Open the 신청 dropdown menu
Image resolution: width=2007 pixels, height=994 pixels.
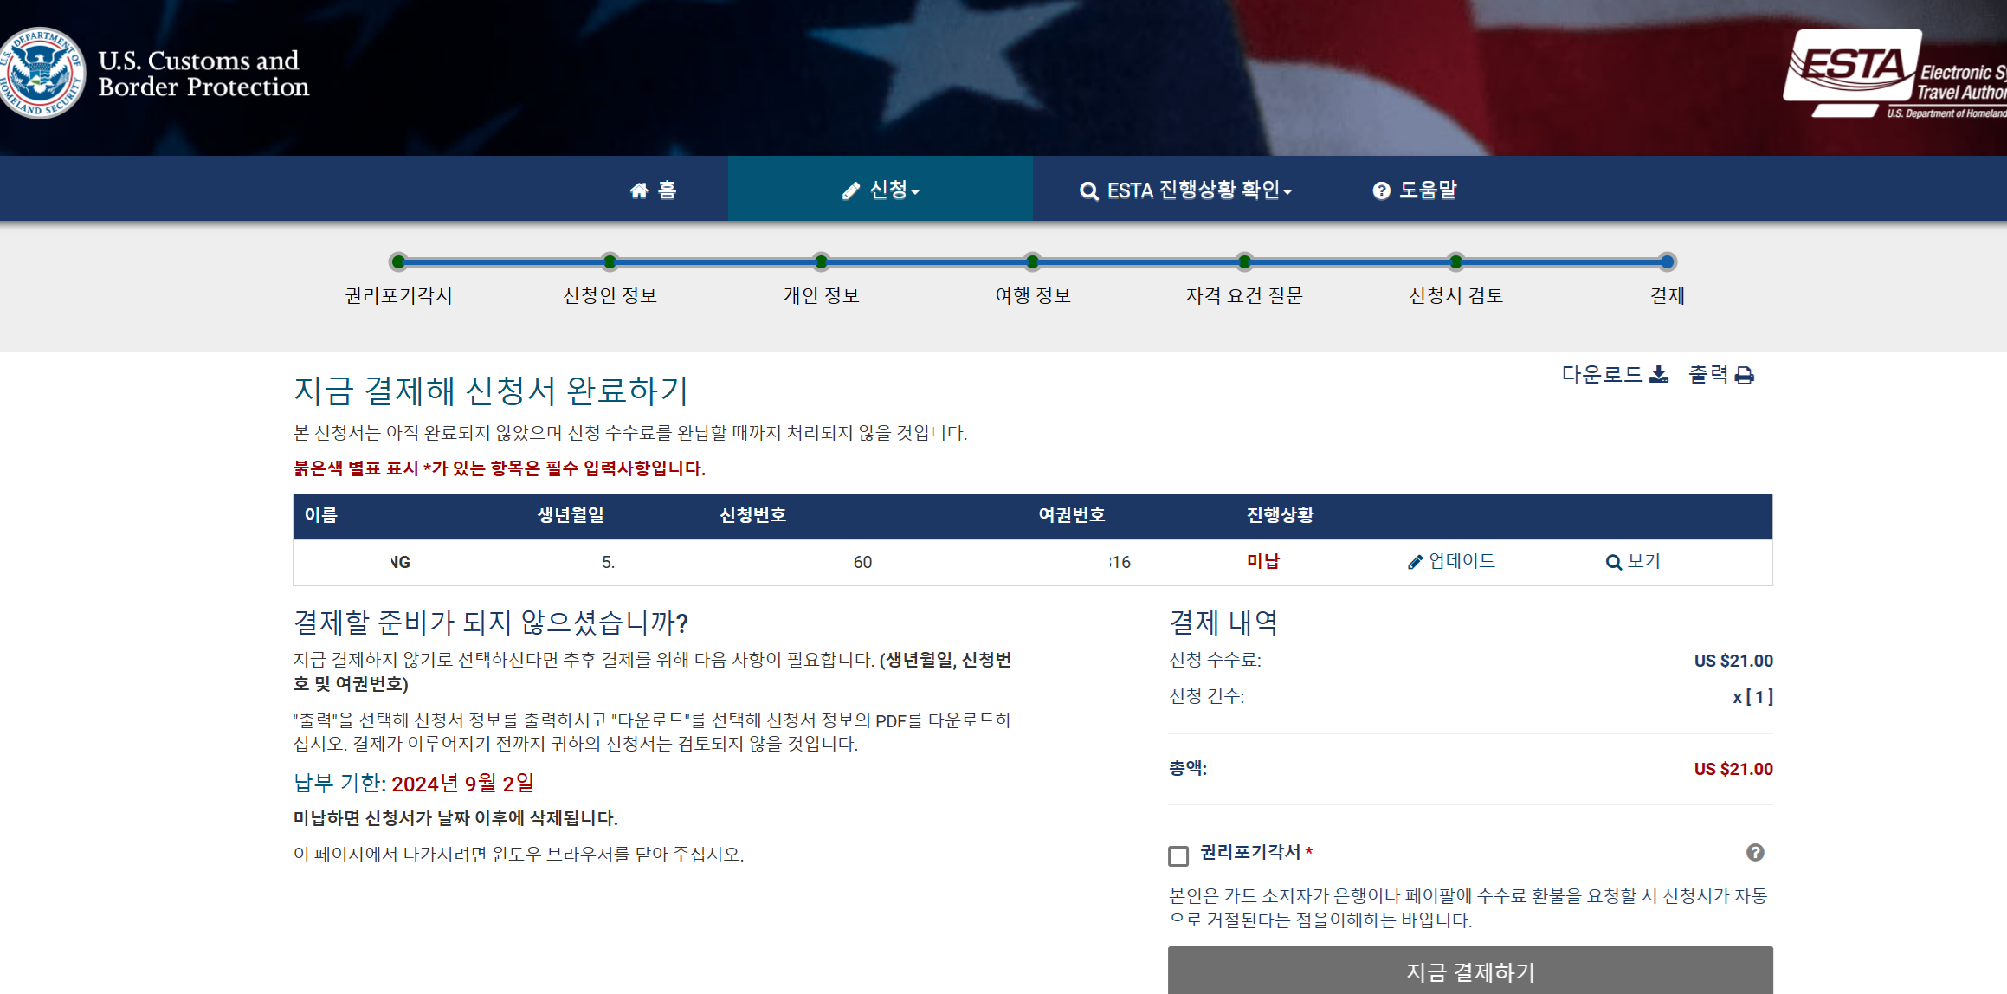pyautogui.click(x=881, y=190)
